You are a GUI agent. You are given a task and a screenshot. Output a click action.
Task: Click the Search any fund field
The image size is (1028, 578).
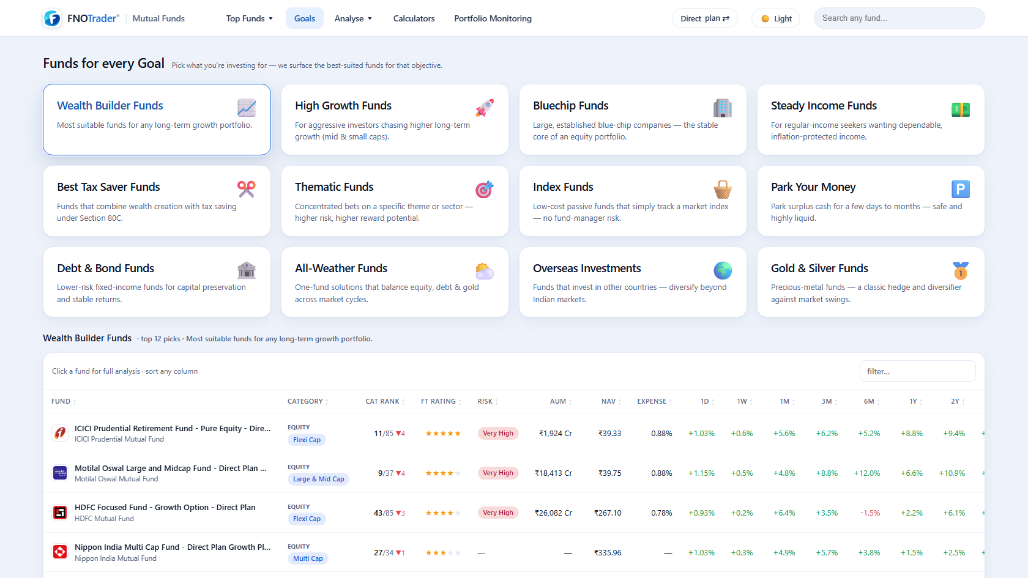pos(899,18)
